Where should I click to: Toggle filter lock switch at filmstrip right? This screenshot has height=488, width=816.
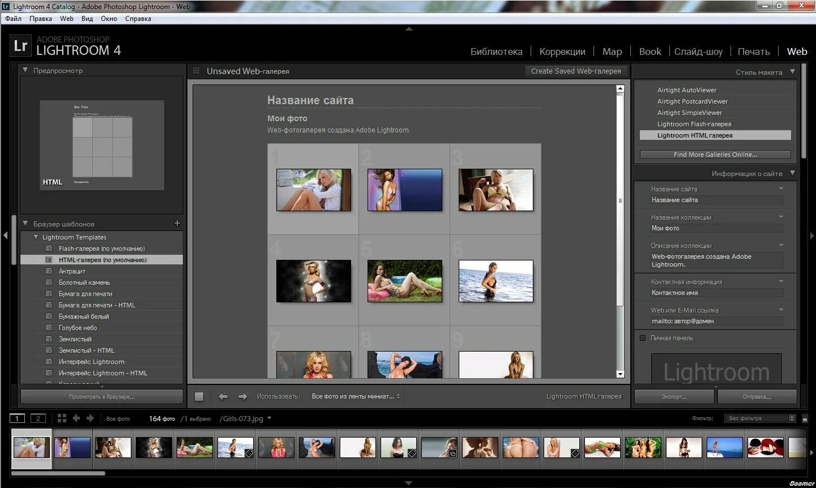[x=805, y=419]
